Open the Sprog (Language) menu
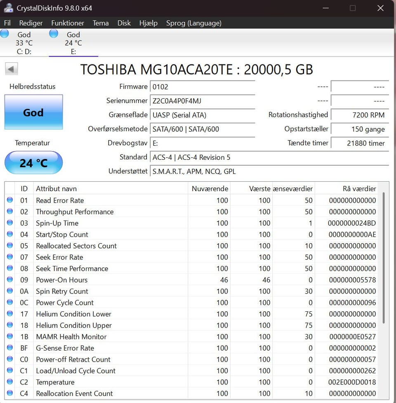396x403 pixels. (193, 23)
